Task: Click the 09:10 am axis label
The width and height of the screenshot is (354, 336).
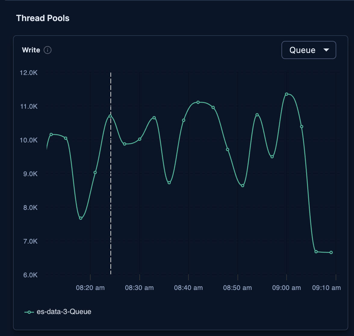Action: [x=326, y=288]
